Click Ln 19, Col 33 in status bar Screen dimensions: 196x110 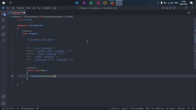pyautogui.click(x=114, y=108)
